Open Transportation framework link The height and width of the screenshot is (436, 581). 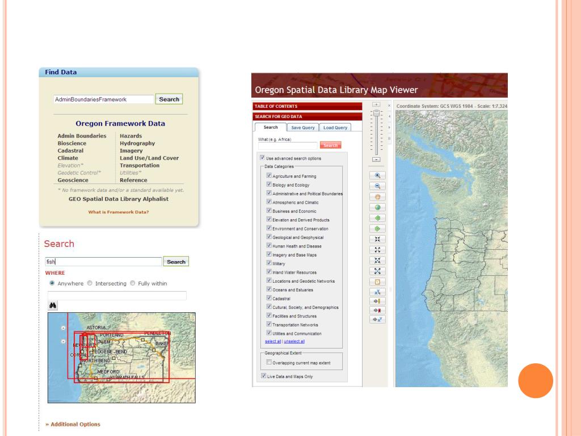pos(140,165)
